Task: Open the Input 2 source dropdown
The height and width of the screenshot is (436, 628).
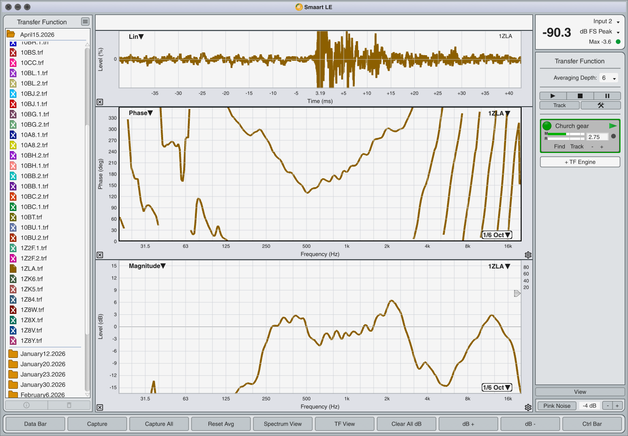Action: point(606,22)
